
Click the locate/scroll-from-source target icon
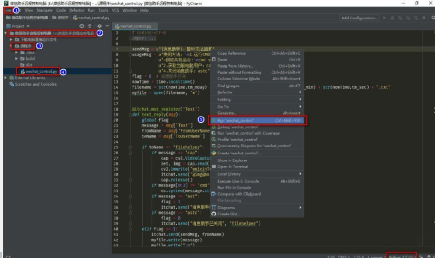[82, 26]
